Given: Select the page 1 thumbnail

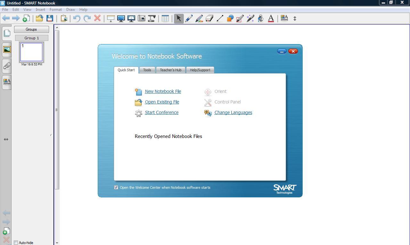Looking at the screenshot, I should click(31, 52).
